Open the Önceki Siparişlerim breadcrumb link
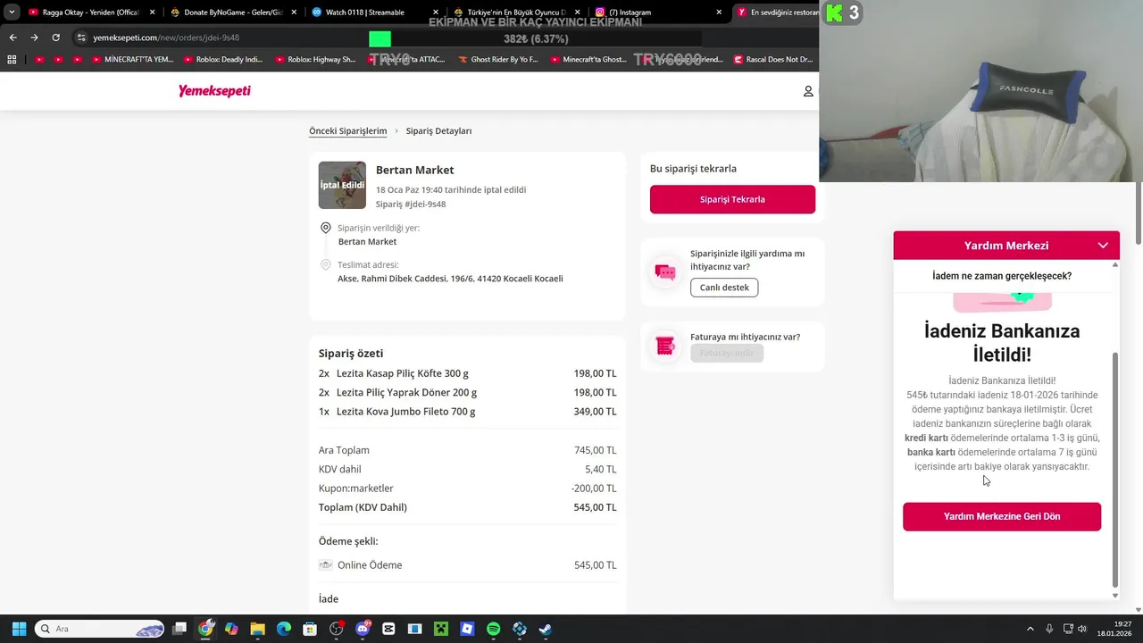Viewport: 1143px width, 643px height. tap(348, 131)
